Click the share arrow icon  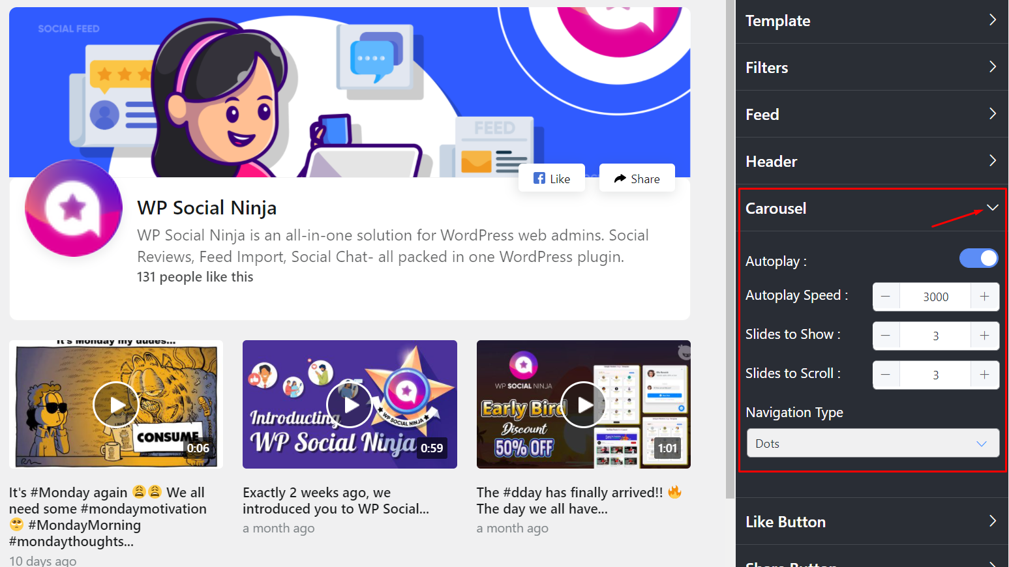620,179
